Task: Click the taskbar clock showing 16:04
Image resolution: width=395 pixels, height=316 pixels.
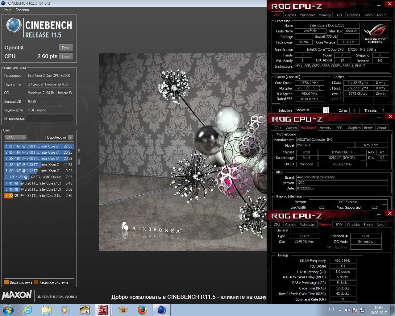Action: tap(378, 310)
